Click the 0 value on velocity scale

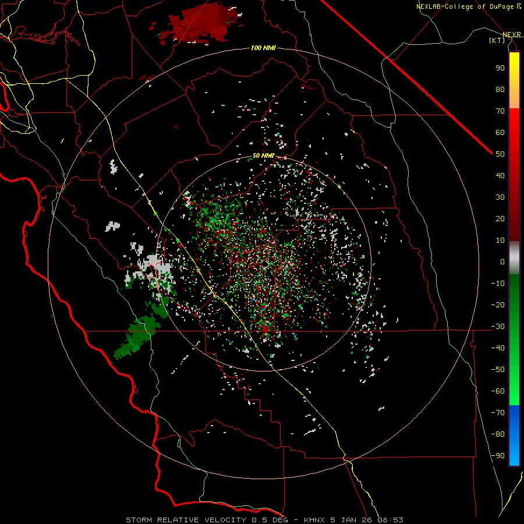click(502, 262)
